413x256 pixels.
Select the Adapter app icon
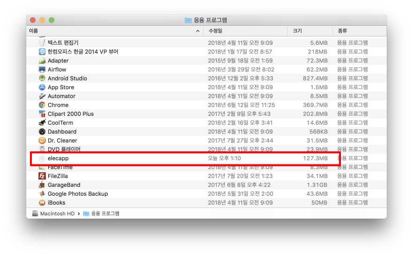coord(42,61)
